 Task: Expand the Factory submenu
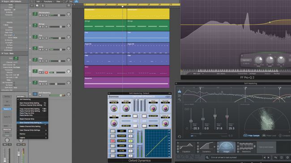32,134
